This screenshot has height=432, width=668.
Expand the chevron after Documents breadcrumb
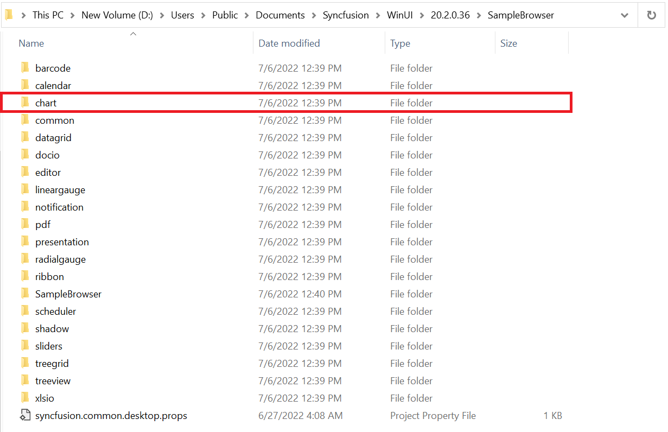[314, 15]
